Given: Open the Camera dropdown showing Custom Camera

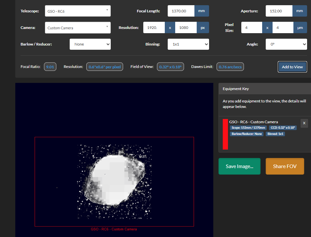Looking at the screenshot, I should pyautogui.click(x=78, y=28).
